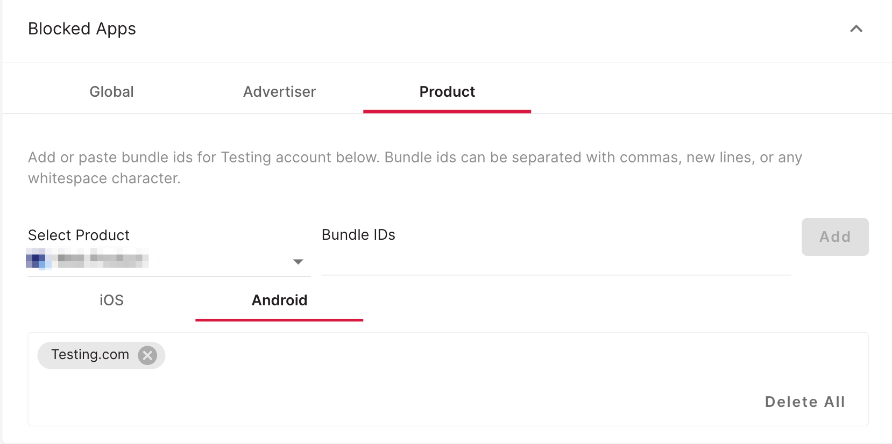Click the selected product name in dropdown
The height and width of the screenshot is (444, 892).
pyautogui.click(x=103, y=259)
